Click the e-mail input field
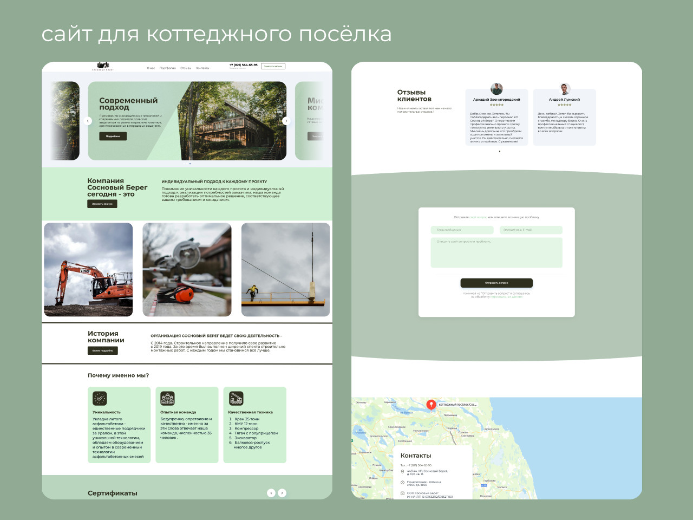Screen dimensions: 693x520 pos(531,230)
